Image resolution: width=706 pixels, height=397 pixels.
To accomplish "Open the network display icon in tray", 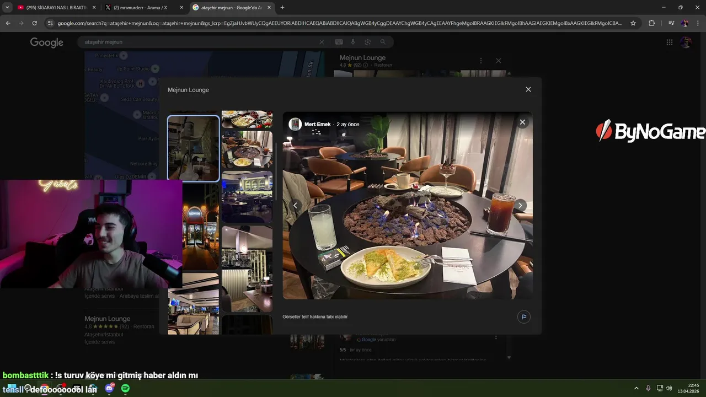I will tap(660, 388).
